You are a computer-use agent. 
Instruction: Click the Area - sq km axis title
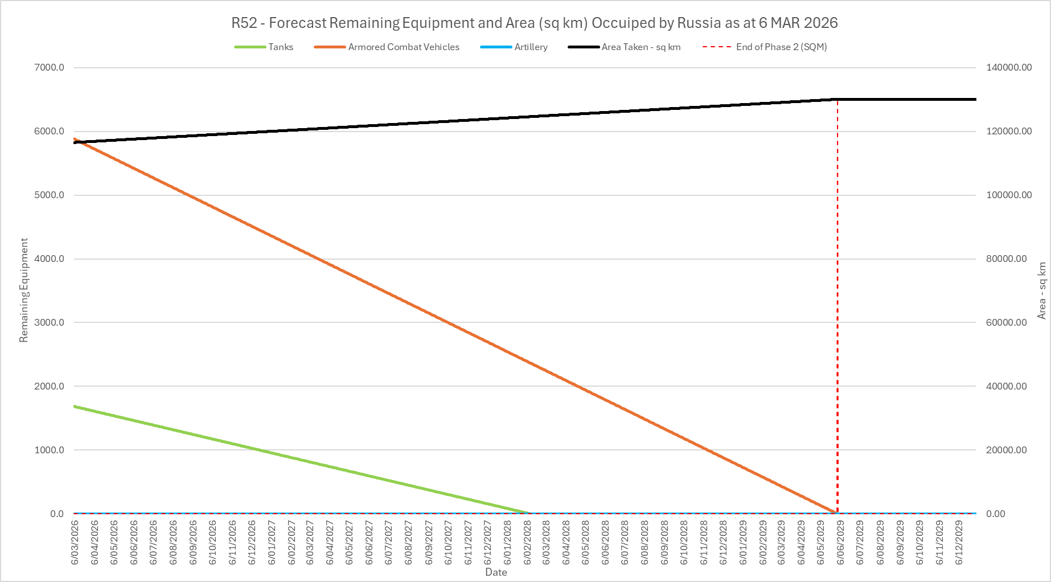(x=1041, y=290)
